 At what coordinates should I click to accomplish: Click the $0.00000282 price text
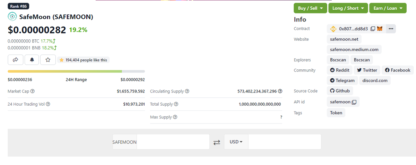coord(37,30)
